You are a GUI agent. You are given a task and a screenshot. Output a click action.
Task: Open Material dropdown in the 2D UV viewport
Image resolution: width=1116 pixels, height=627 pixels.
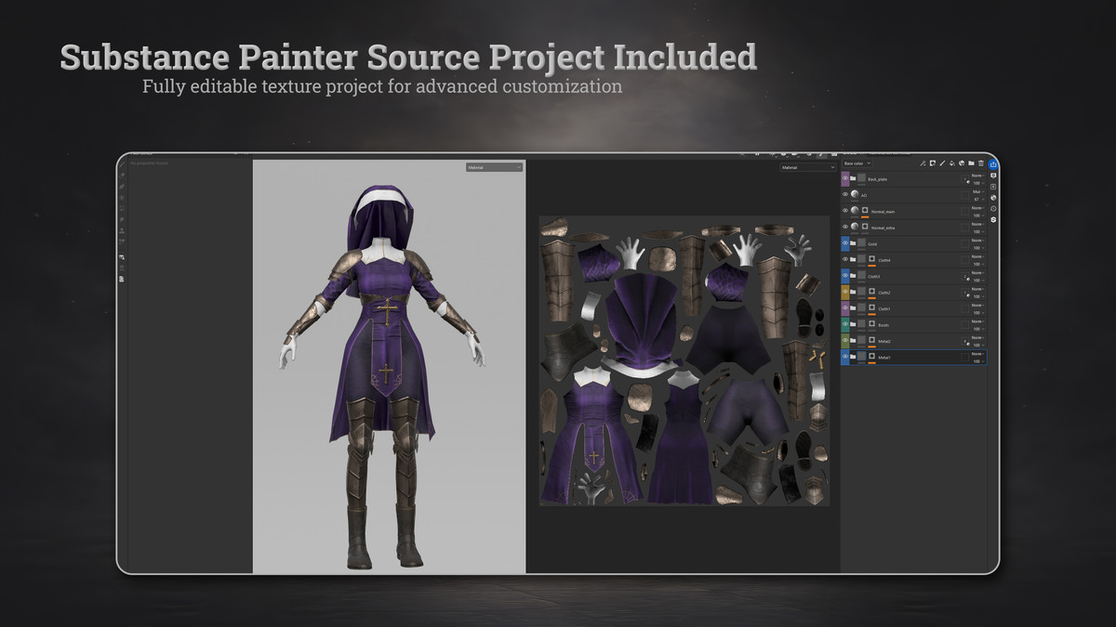click(807, 167)
